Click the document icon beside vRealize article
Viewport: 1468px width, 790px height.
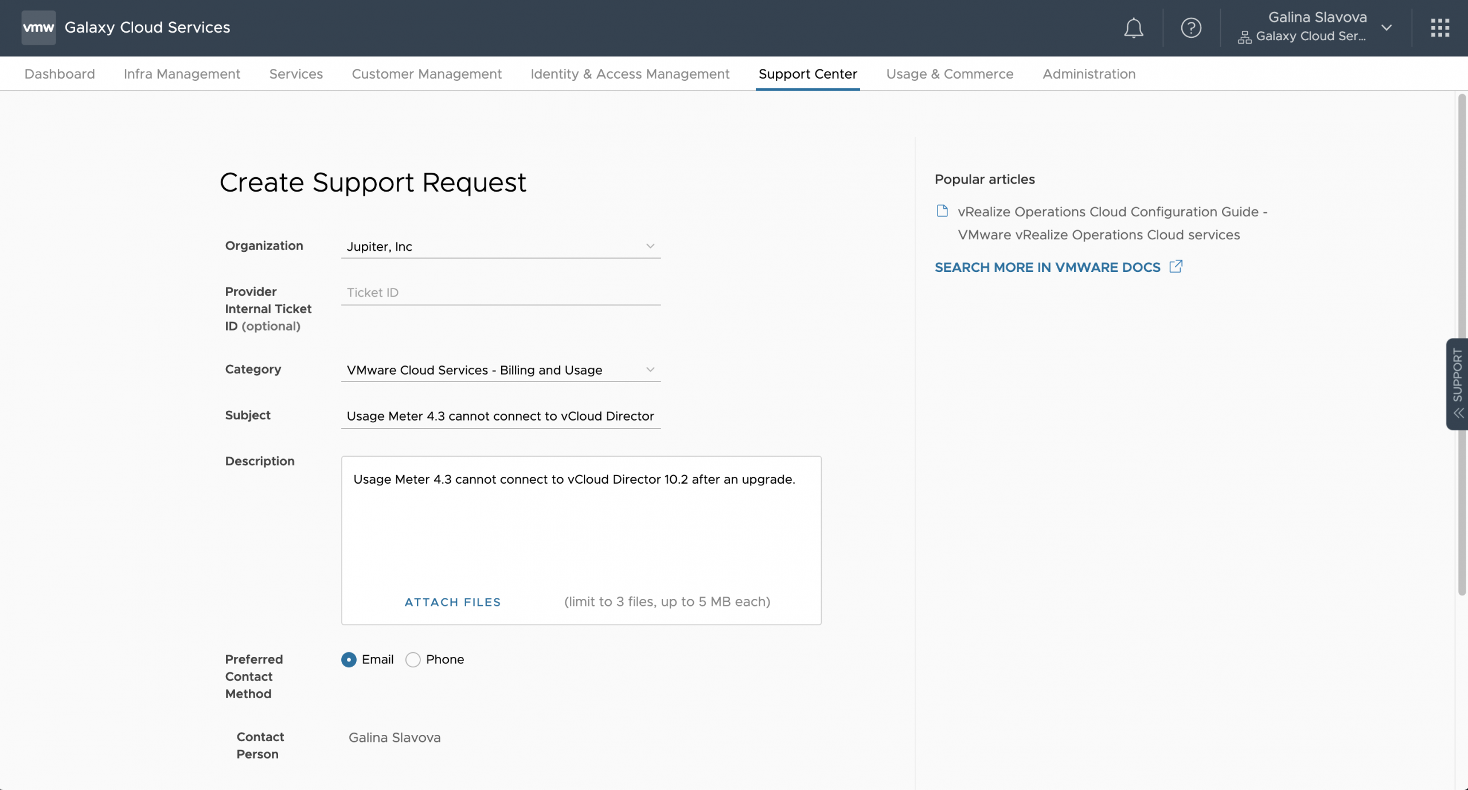point(942,211)
